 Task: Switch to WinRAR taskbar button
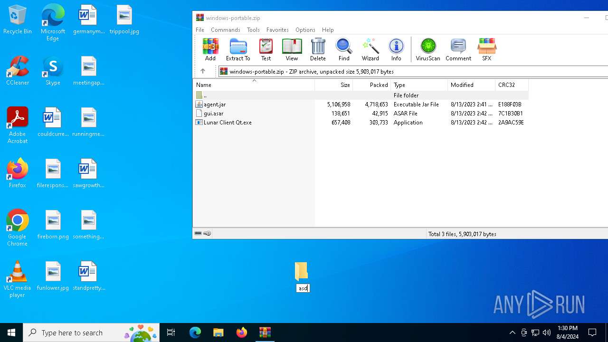click(x=265, y=332)
